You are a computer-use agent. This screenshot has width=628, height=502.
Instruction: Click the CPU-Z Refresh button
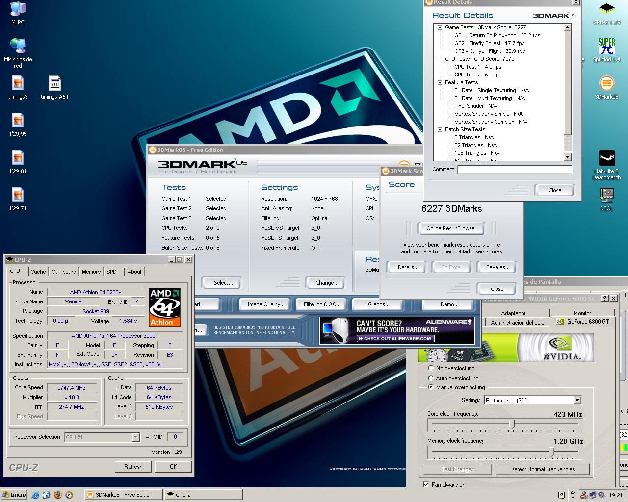coord(133,467)
